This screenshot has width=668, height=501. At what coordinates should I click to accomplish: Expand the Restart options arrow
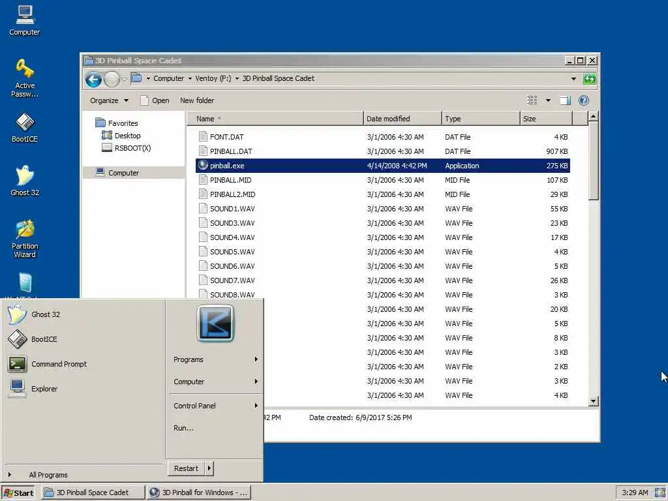point(209,468)
